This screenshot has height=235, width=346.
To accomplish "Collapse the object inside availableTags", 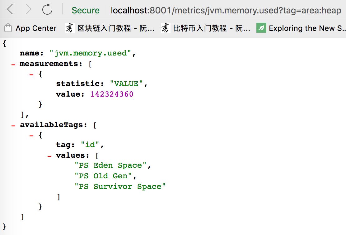I will point(31,136).
